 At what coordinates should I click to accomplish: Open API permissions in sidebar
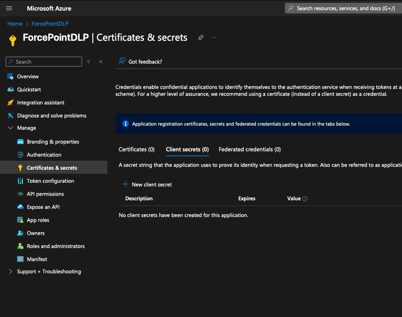click(x=45, y=194)
